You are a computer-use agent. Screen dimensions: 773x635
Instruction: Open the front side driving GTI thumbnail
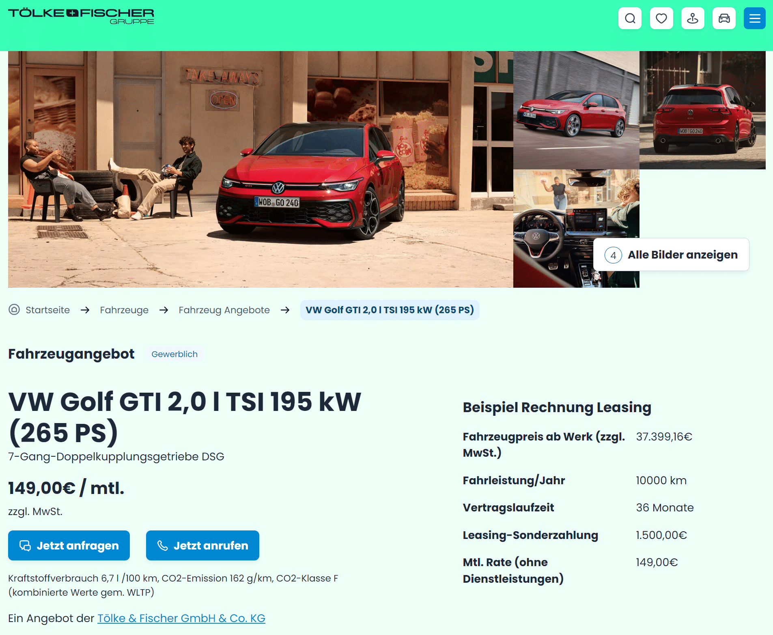point(576,110)
